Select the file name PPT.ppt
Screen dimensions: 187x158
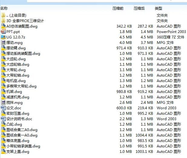click(x=13, y=32)
